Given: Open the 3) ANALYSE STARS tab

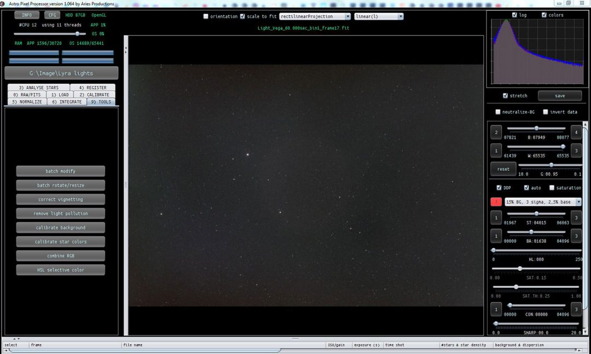Looking at the screenshot, I should click(38, 87).
